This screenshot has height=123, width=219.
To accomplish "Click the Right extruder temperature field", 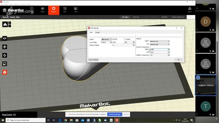I will pos(159,49).
